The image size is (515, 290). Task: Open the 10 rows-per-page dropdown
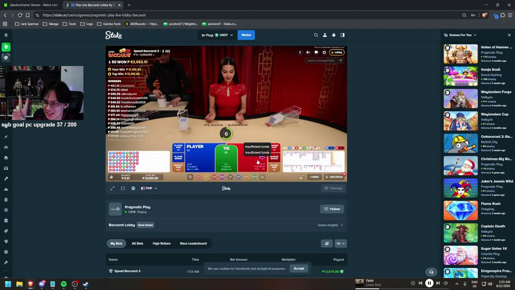pyautogui.click(x=340, y=243)
